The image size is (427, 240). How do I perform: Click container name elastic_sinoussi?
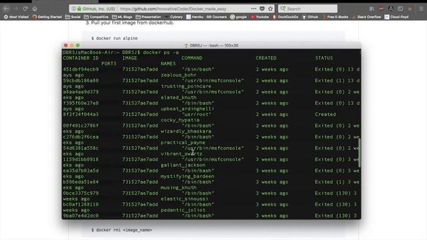point(184,199)
